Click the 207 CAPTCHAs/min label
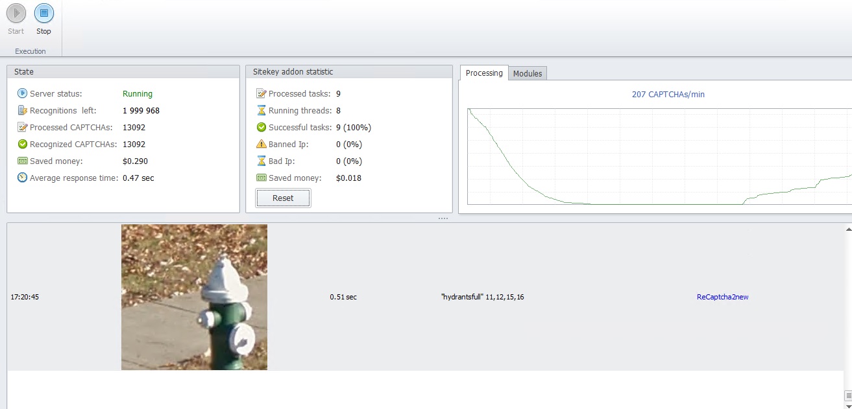Image resolution: width=852 pixels, height=409 pixels. click(x=668, y=95)
